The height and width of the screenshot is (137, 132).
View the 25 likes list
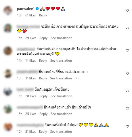[31, 114]
